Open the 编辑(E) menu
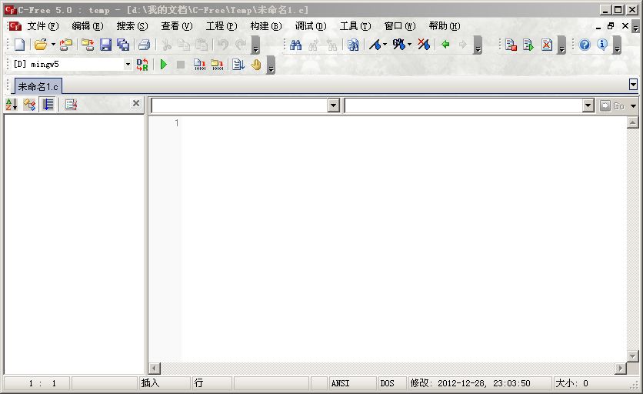This screenshot has height=394, width=643. 88,26
